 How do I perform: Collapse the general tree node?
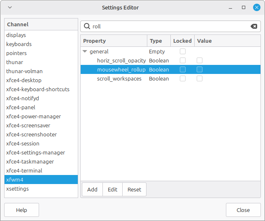(x=85, y=52)
